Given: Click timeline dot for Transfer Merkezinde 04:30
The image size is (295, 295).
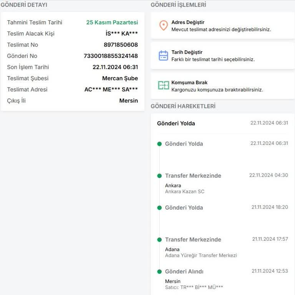Looking at the screenshot, I should click(x=159, y=176).
